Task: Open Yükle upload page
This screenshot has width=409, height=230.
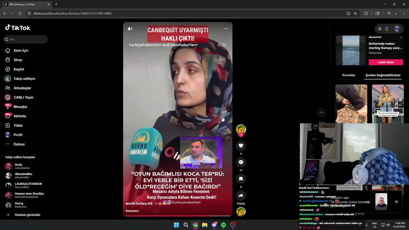Action: [18, 126]
